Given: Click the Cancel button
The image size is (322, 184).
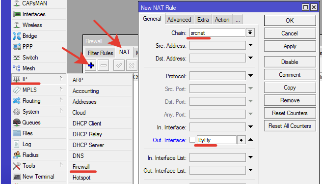Looking at the screenshot, I should [x=290, y=33].
